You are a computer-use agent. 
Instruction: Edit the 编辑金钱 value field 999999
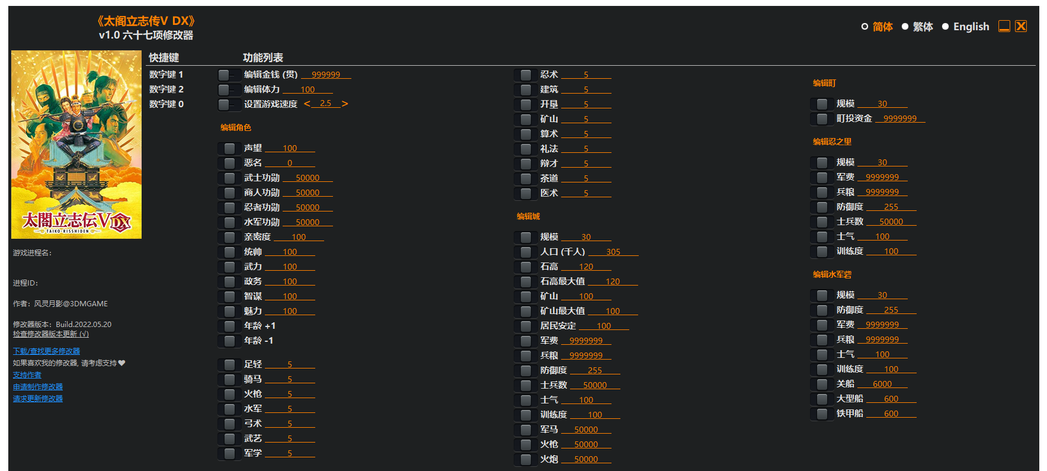pos(326,75)
